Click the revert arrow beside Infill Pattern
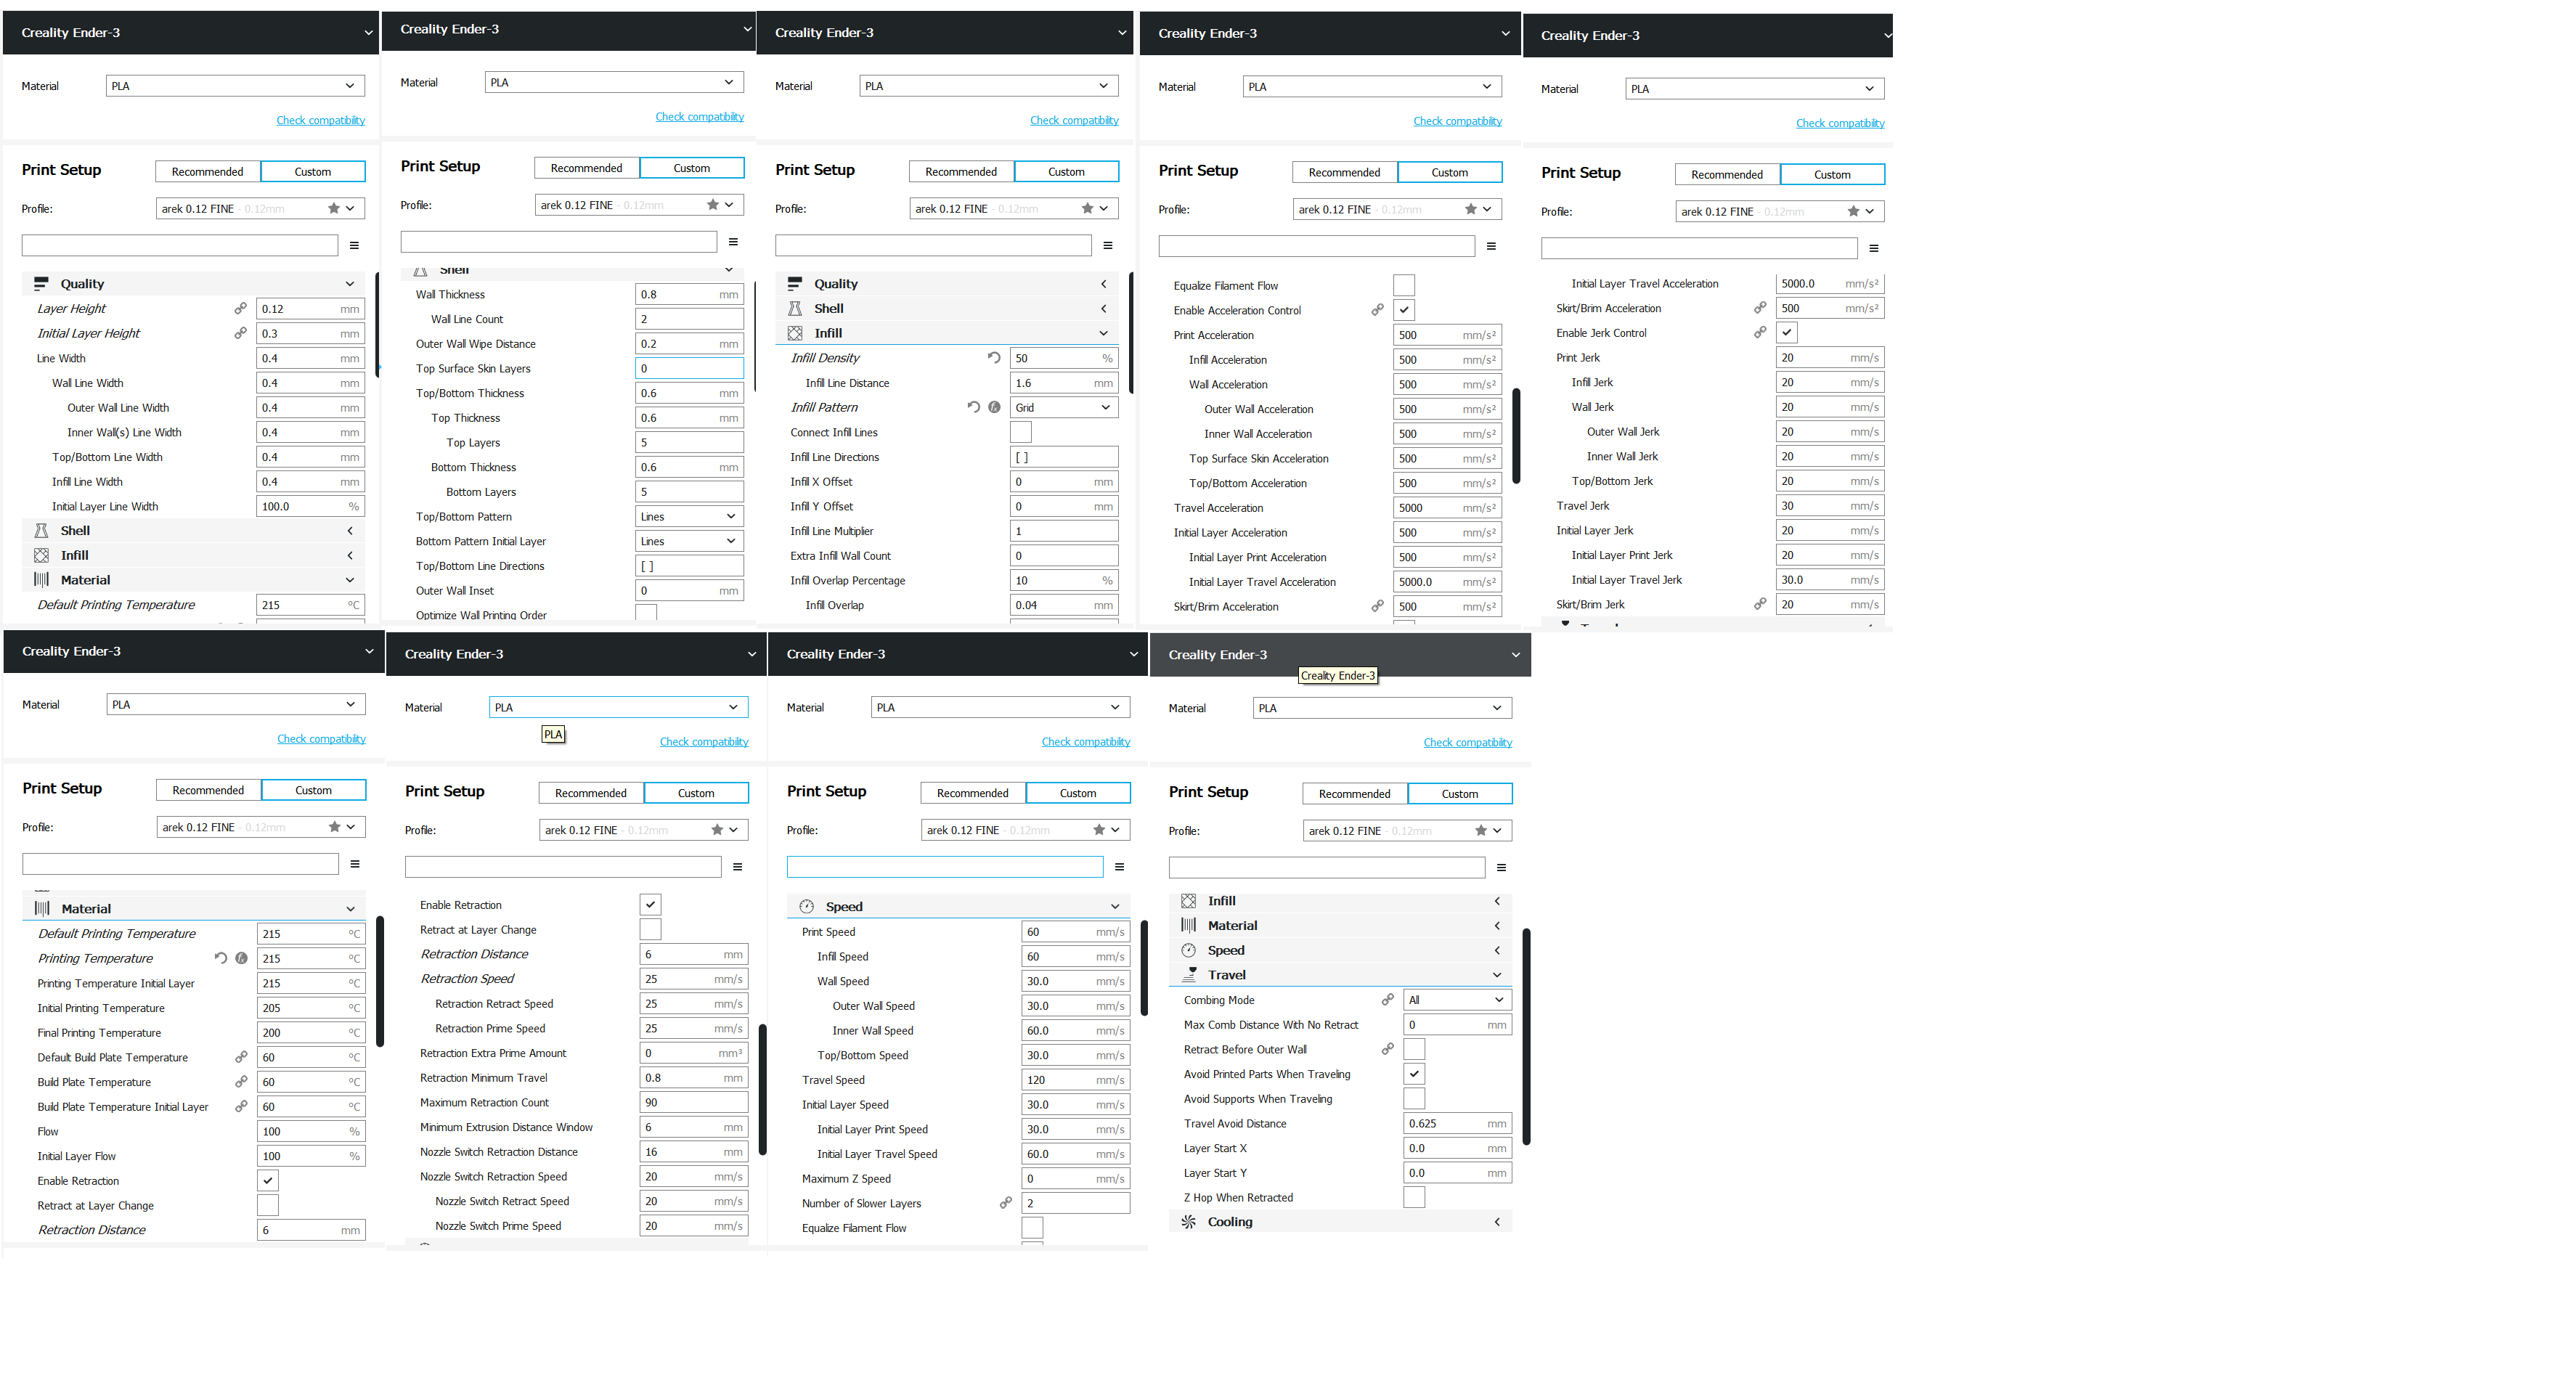The height and width of the screenshot is (1375, 2550). [x=973, y=407]
